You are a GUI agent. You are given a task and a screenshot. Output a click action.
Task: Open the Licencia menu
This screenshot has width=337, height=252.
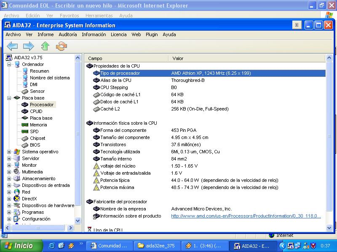pyautogui.click(x=119, y=34)
